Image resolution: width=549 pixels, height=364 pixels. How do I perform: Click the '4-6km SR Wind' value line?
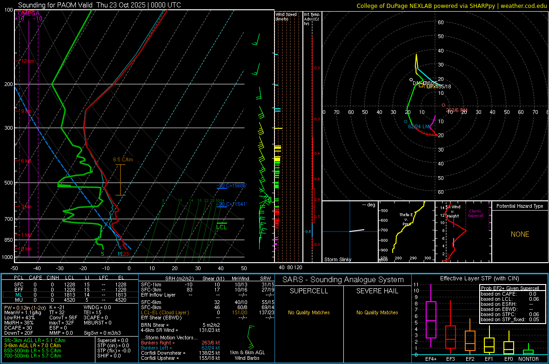[181, 330]
